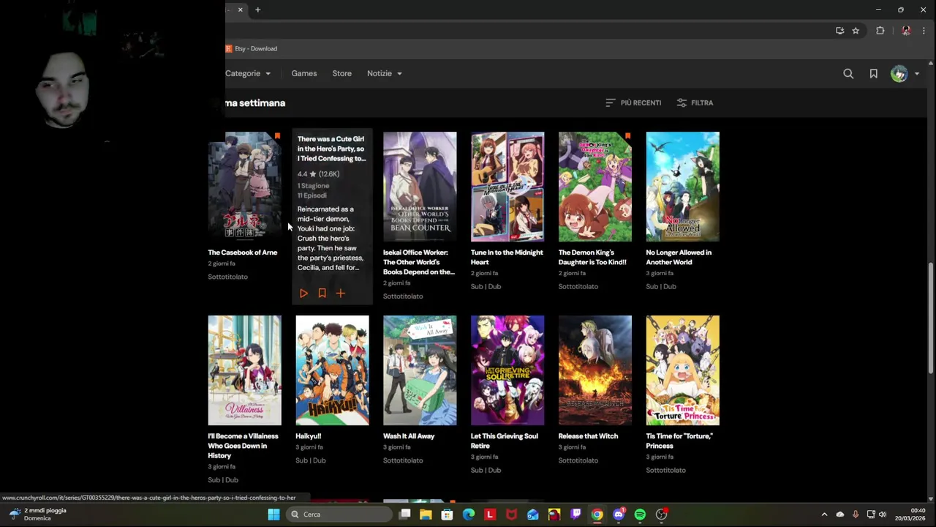Expand the Categorie dropdown menu

point(248,73)
